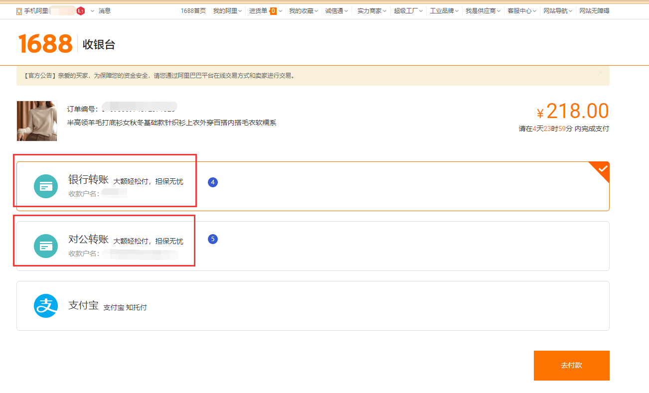Click 收款户名 under 对公转账

point(84,254)
